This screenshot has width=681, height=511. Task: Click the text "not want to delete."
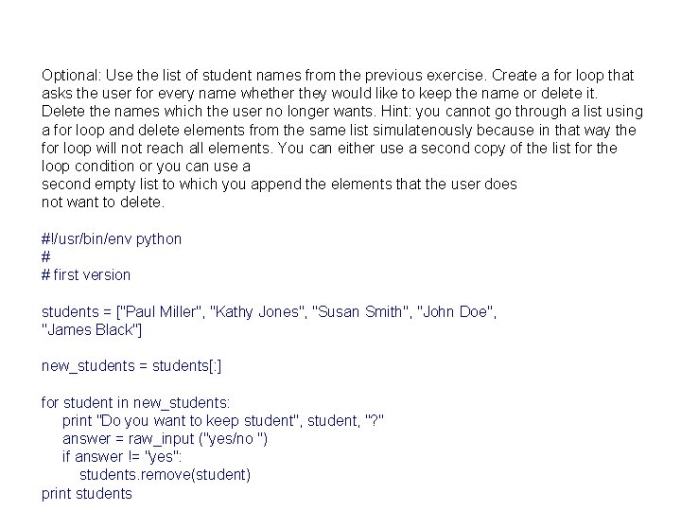pyautogui.click(x=103, y=202)
